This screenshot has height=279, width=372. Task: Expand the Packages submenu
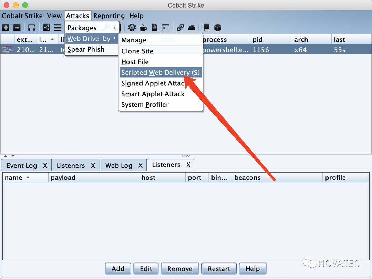point(92,28)
